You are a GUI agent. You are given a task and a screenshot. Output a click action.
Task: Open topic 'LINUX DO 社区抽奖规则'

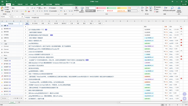[36, 52]
